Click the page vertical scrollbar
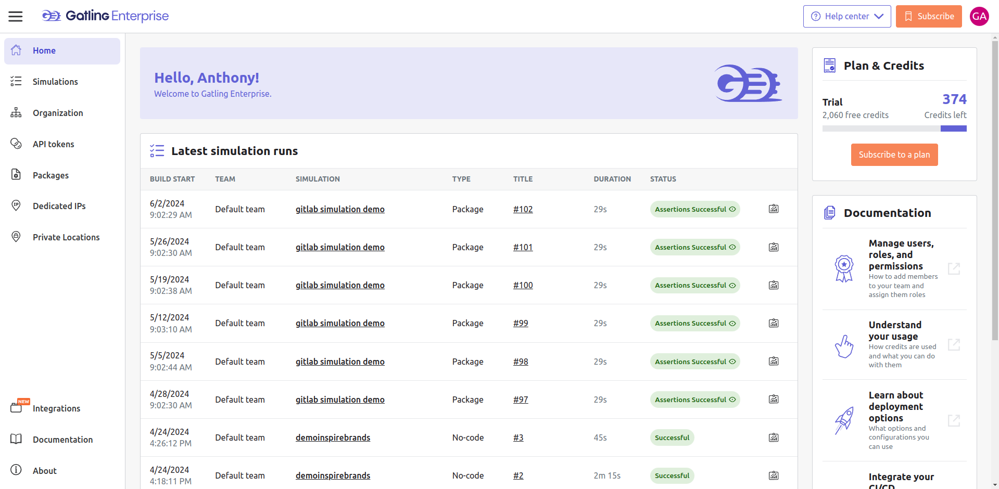999x489 pixels. [x=995, y=192]
